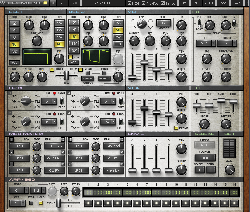Click Mod Matrix slot 1 destination VCA Env A
Viewport: 250px width, 212px height.
[x=54, y=146]
